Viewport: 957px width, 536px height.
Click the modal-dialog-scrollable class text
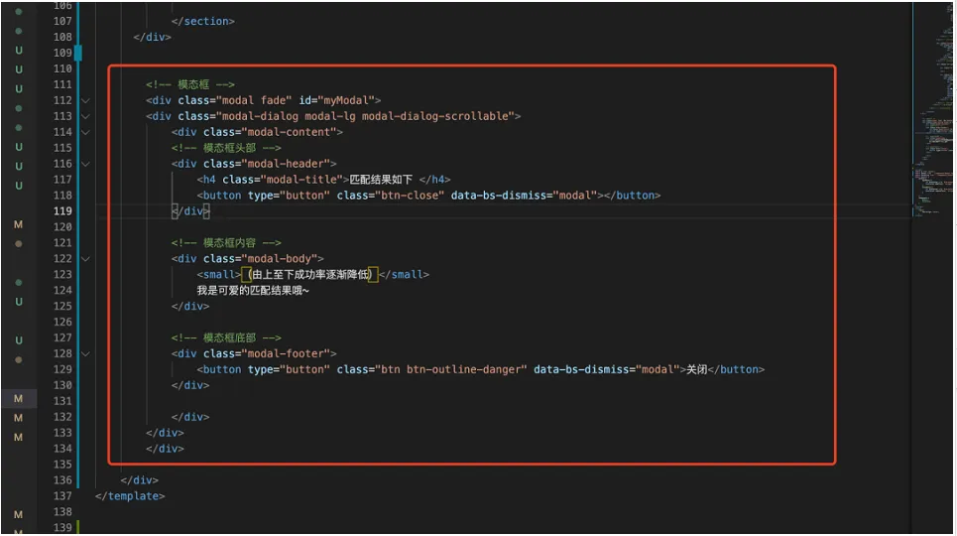point(435,116)
